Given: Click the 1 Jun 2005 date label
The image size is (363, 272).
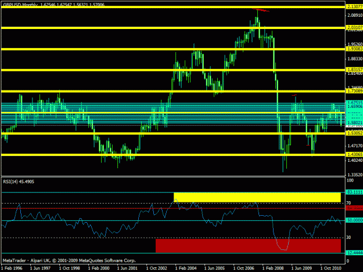Looking at the screenshot, I should pyautogui.click(x=214, y=268).
